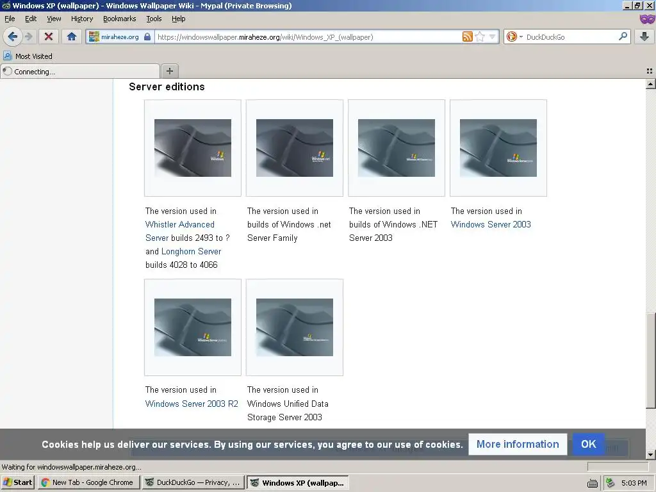This screenshot has height=492, width=656.
Task: Open the Windows .net Server Family thumbnail
Action: pos(295,148)
